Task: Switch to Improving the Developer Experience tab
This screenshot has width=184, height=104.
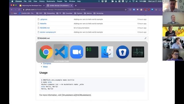Action: (x=32, y=5)
